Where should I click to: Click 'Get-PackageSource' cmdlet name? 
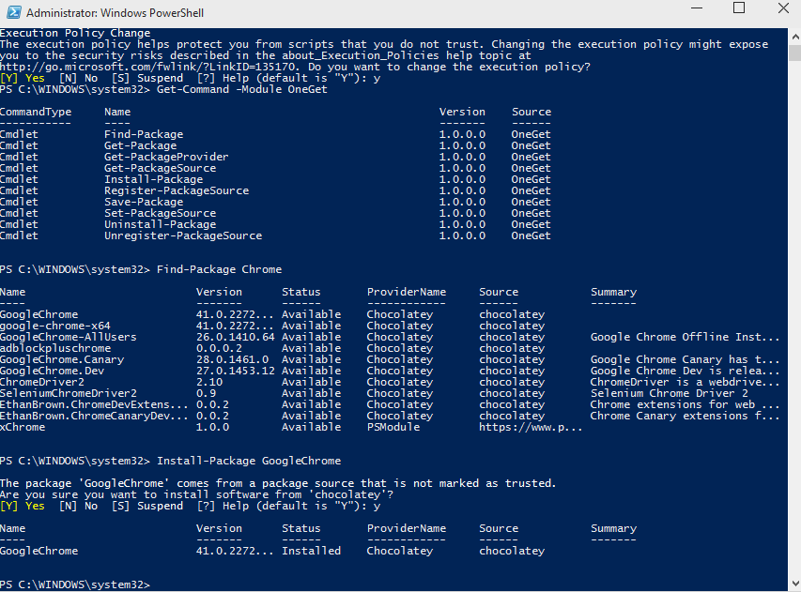click(160, 168)
